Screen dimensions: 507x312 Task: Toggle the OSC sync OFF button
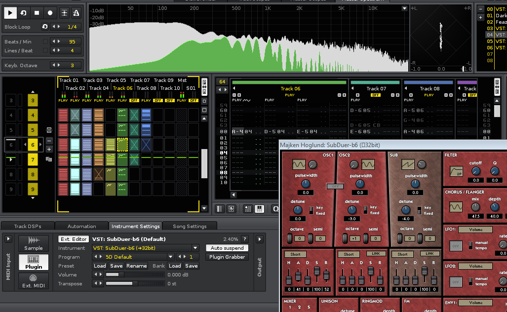[335, 186]
